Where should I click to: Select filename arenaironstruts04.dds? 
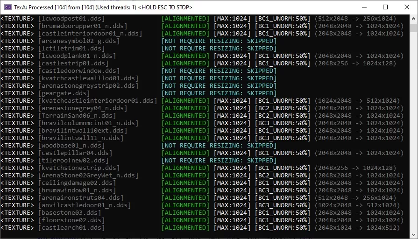[x=81, y=198]
